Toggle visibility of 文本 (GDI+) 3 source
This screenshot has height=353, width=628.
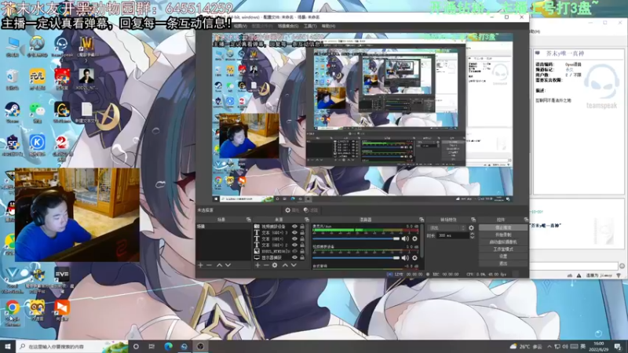pyautogui.click(x=295, y=232)
